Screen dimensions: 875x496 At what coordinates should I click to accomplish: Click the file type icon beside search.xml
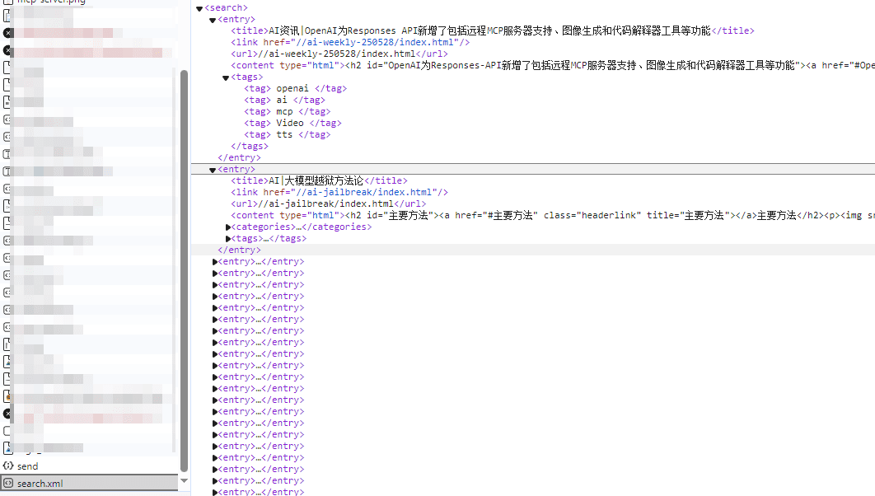pyautogui.click(x=8, y=484)
